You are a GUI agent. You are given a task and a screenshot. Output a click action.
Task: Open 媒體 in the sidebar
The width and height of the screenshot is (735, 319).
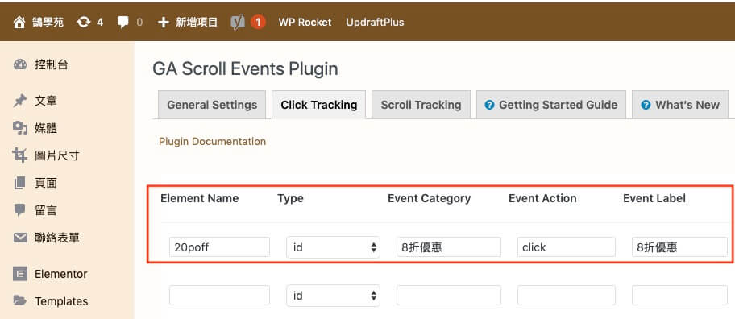click(x=46, y=128)
